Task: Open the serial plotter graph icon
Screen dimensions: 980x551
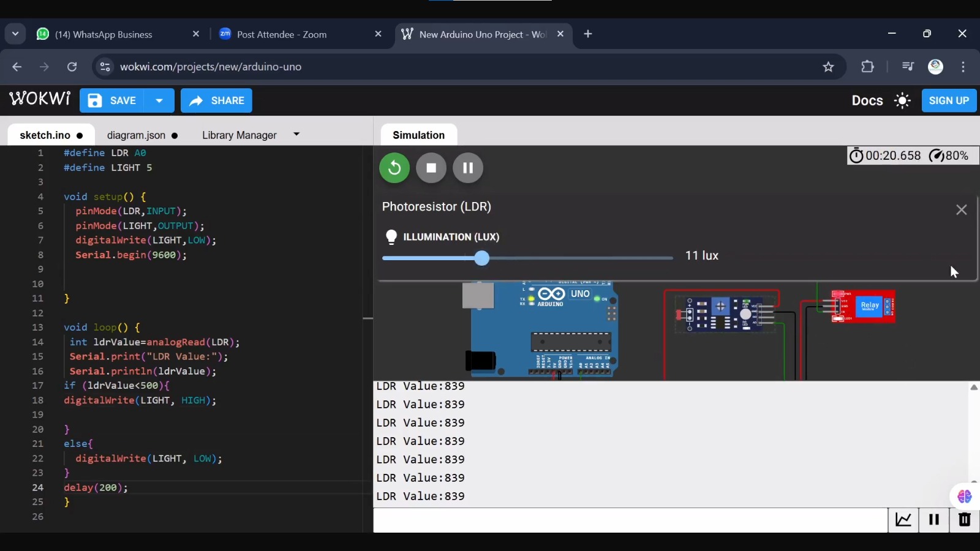Action: 903,520
